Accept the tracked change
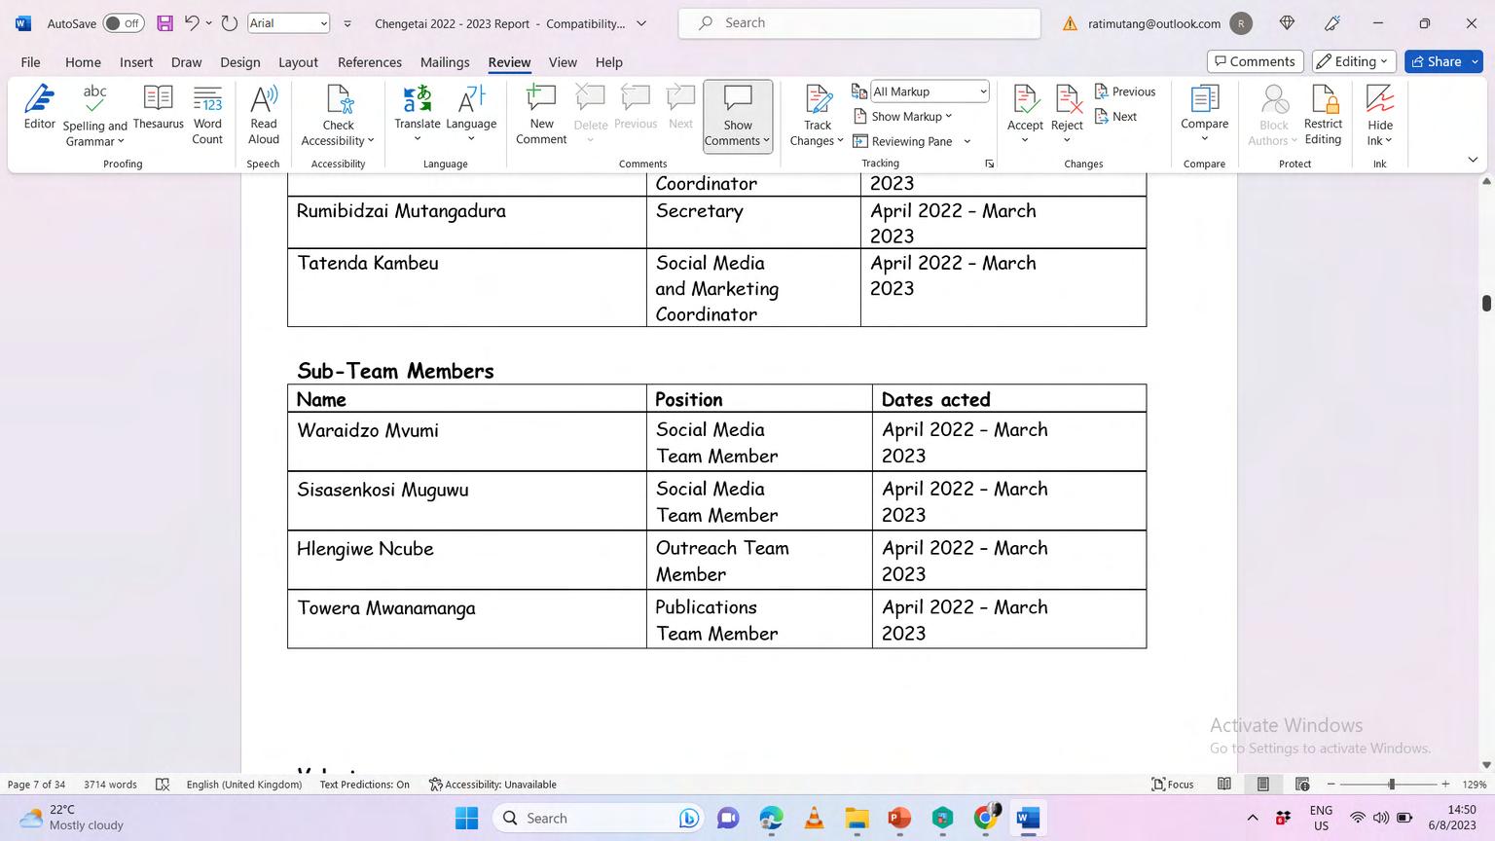Screen dimensions: 1495x841 [x=1025, y=114]
